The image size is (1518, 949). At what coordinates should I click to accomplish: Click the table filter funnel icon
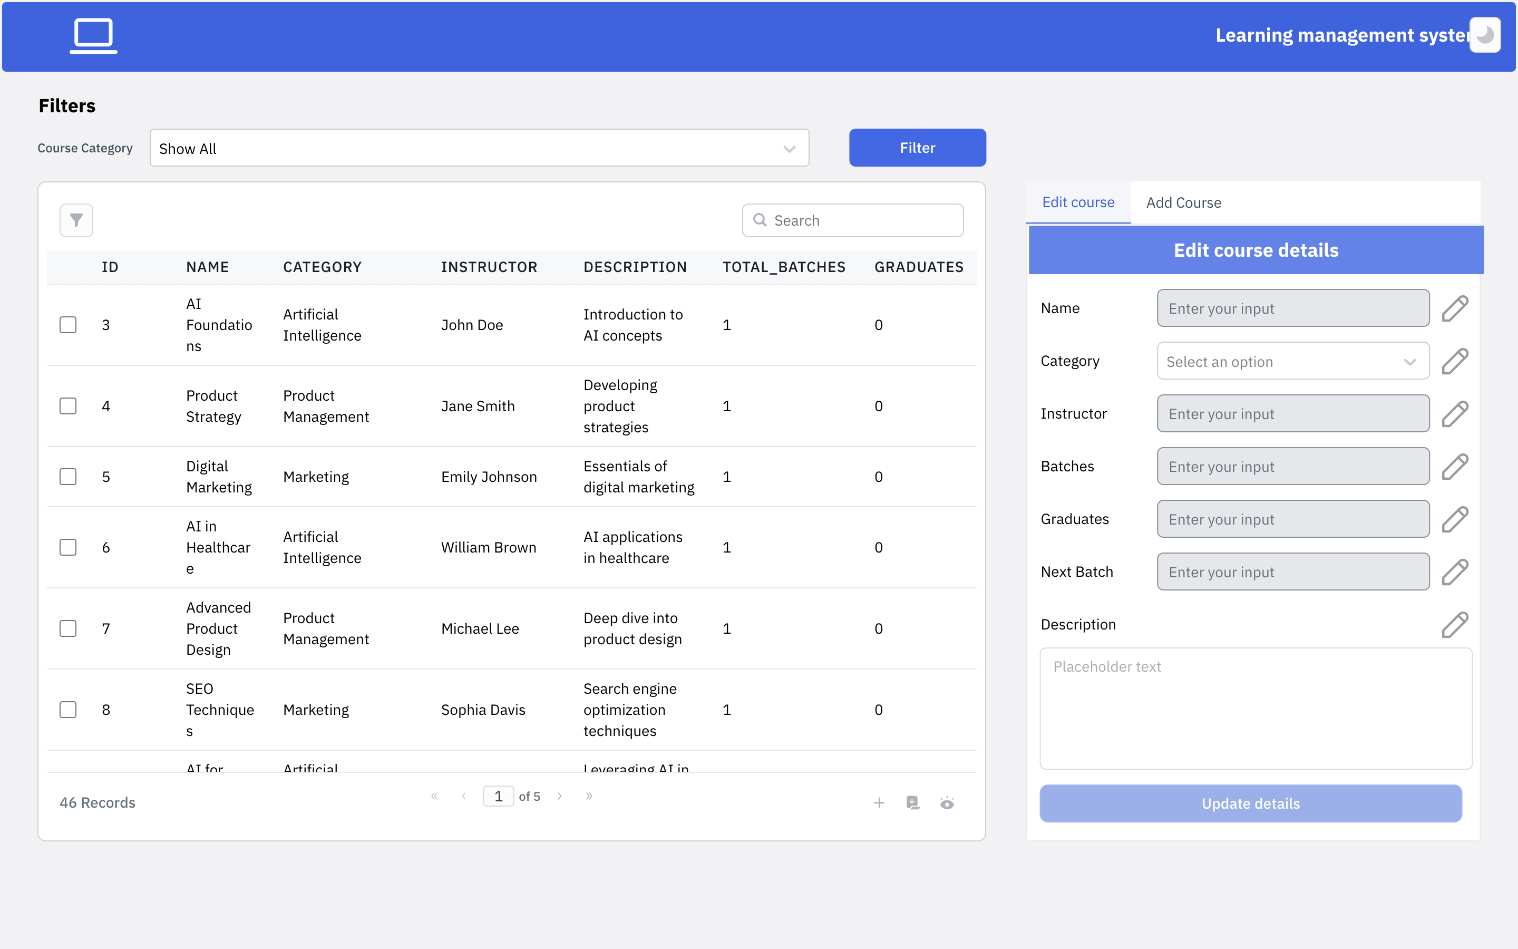(x=76, y=220)
